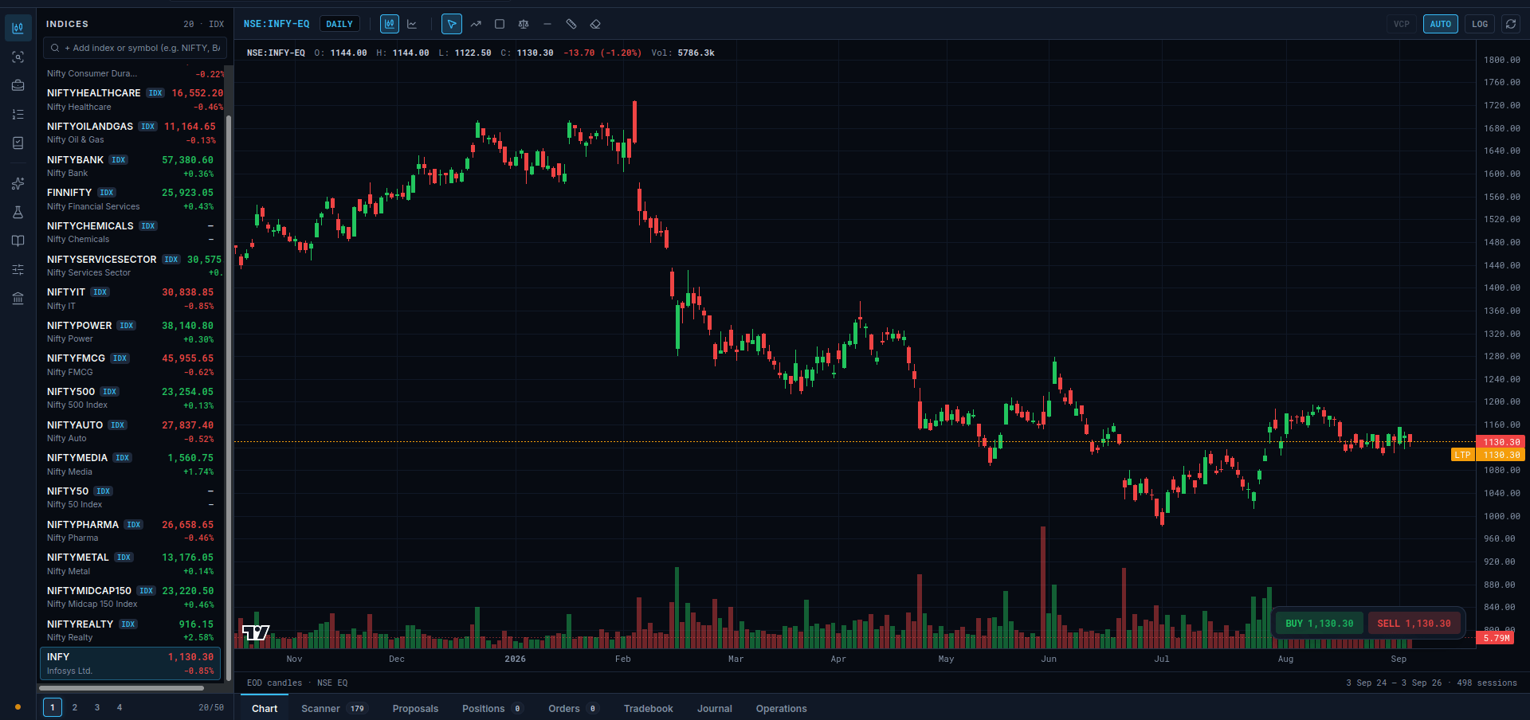Click BUY 1,130.30 button
This screenshot has width=1530, height=720.
(x=1320, y=624)
